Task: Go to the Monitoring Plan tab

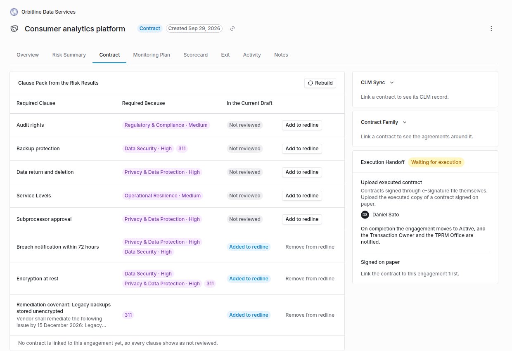Action: coord(152,55)
